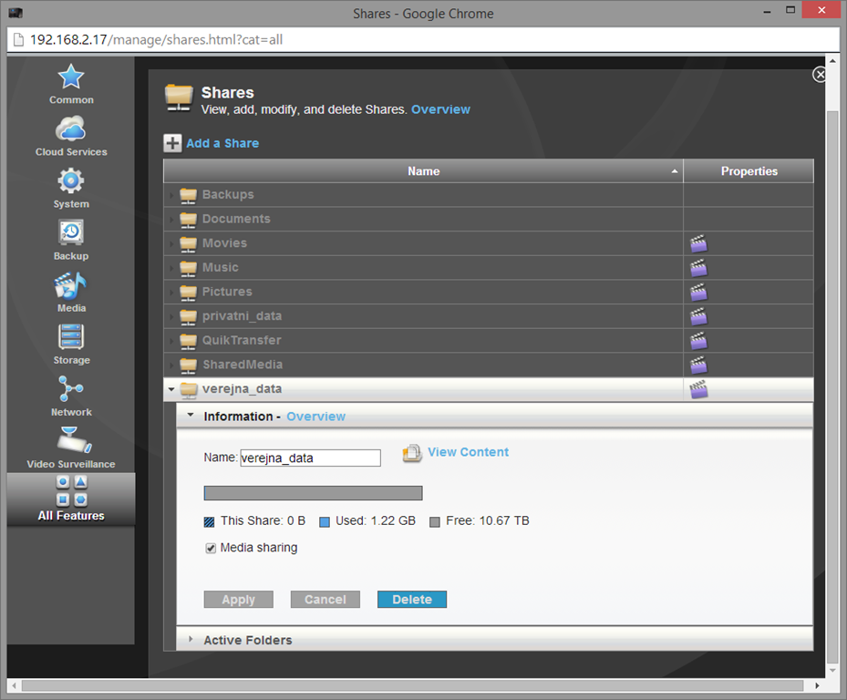Open the Backup section icon
The image size is (847, 700).
click(x=71, y=233)
